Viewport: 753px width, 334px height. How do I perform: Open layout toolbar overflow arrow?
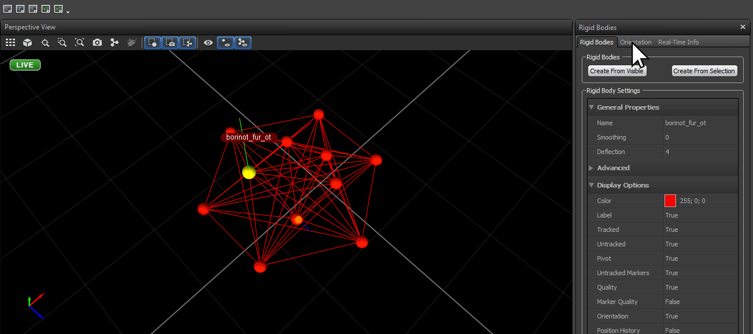point(68,12)
